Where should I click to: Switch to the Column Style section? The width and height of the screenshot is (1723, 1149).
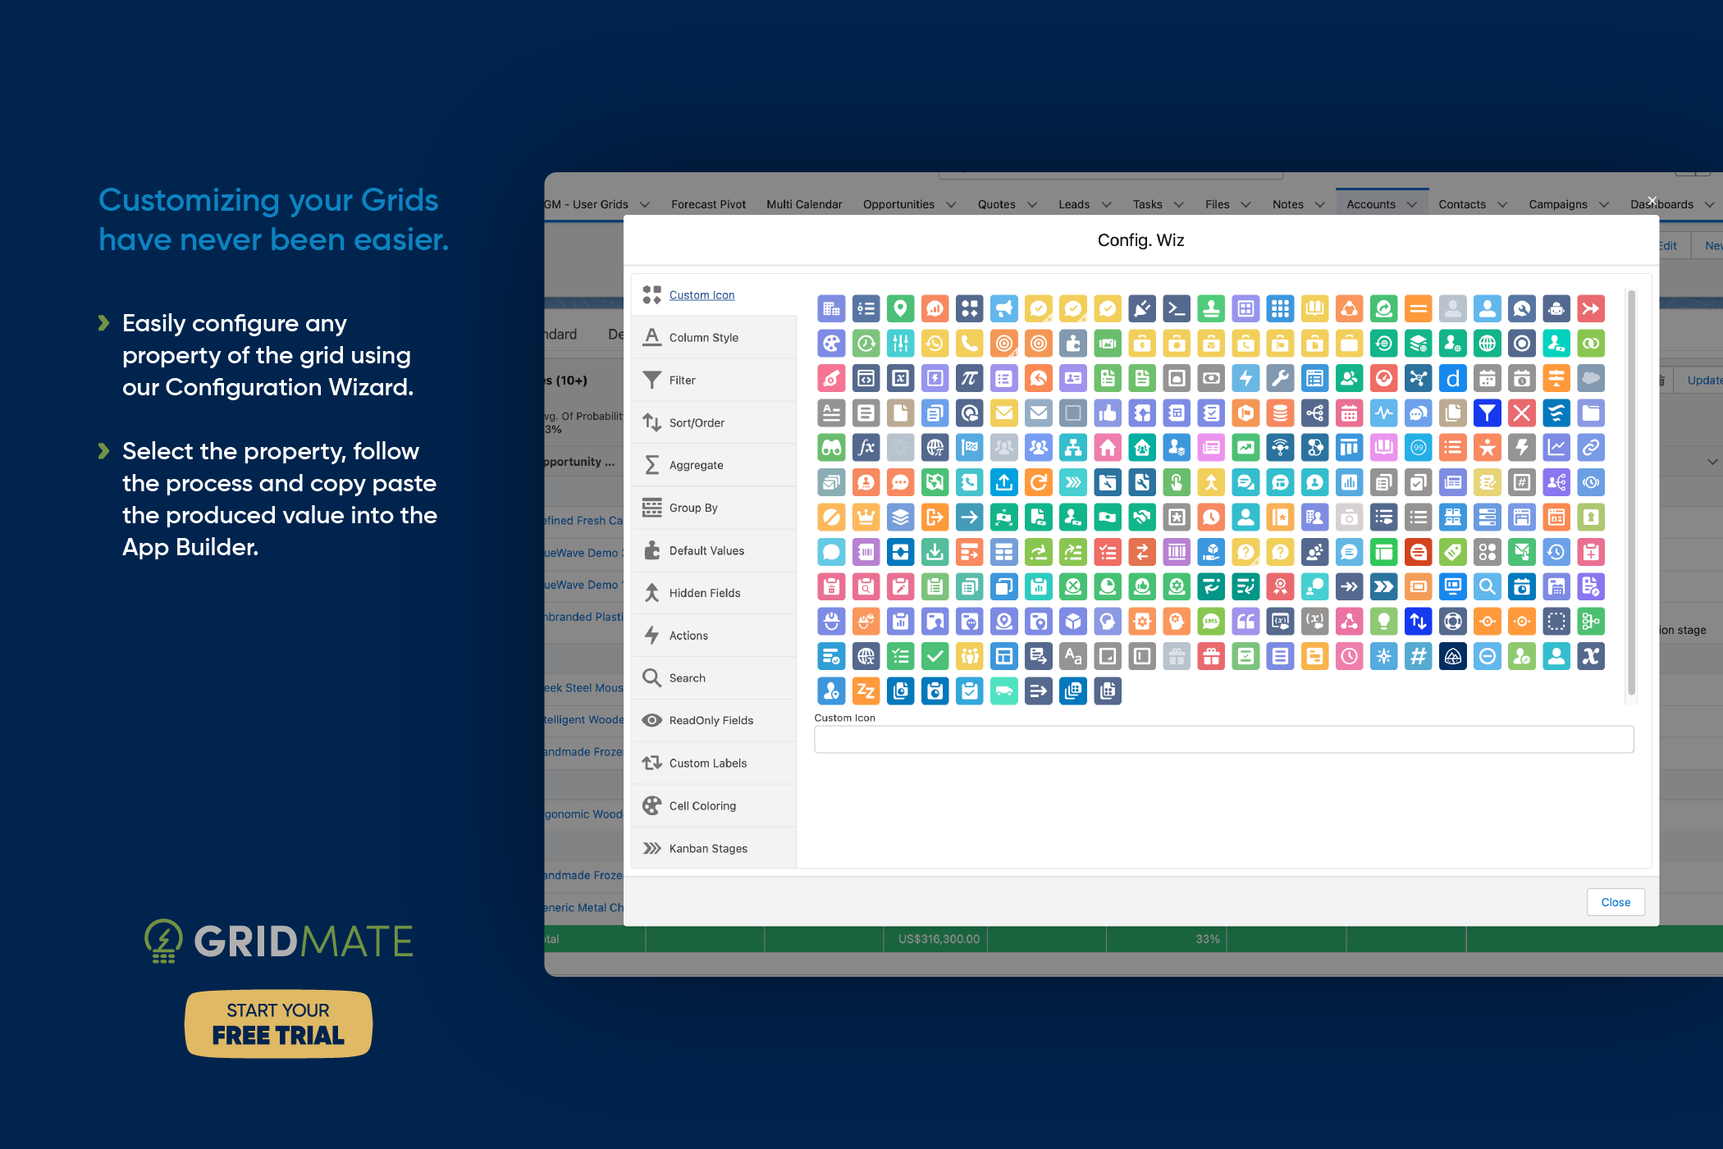[x=703, y=337]
